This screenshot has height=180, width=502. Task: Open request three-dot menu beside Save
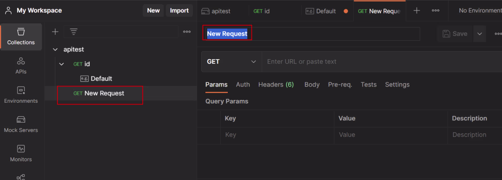pos(498,34)
